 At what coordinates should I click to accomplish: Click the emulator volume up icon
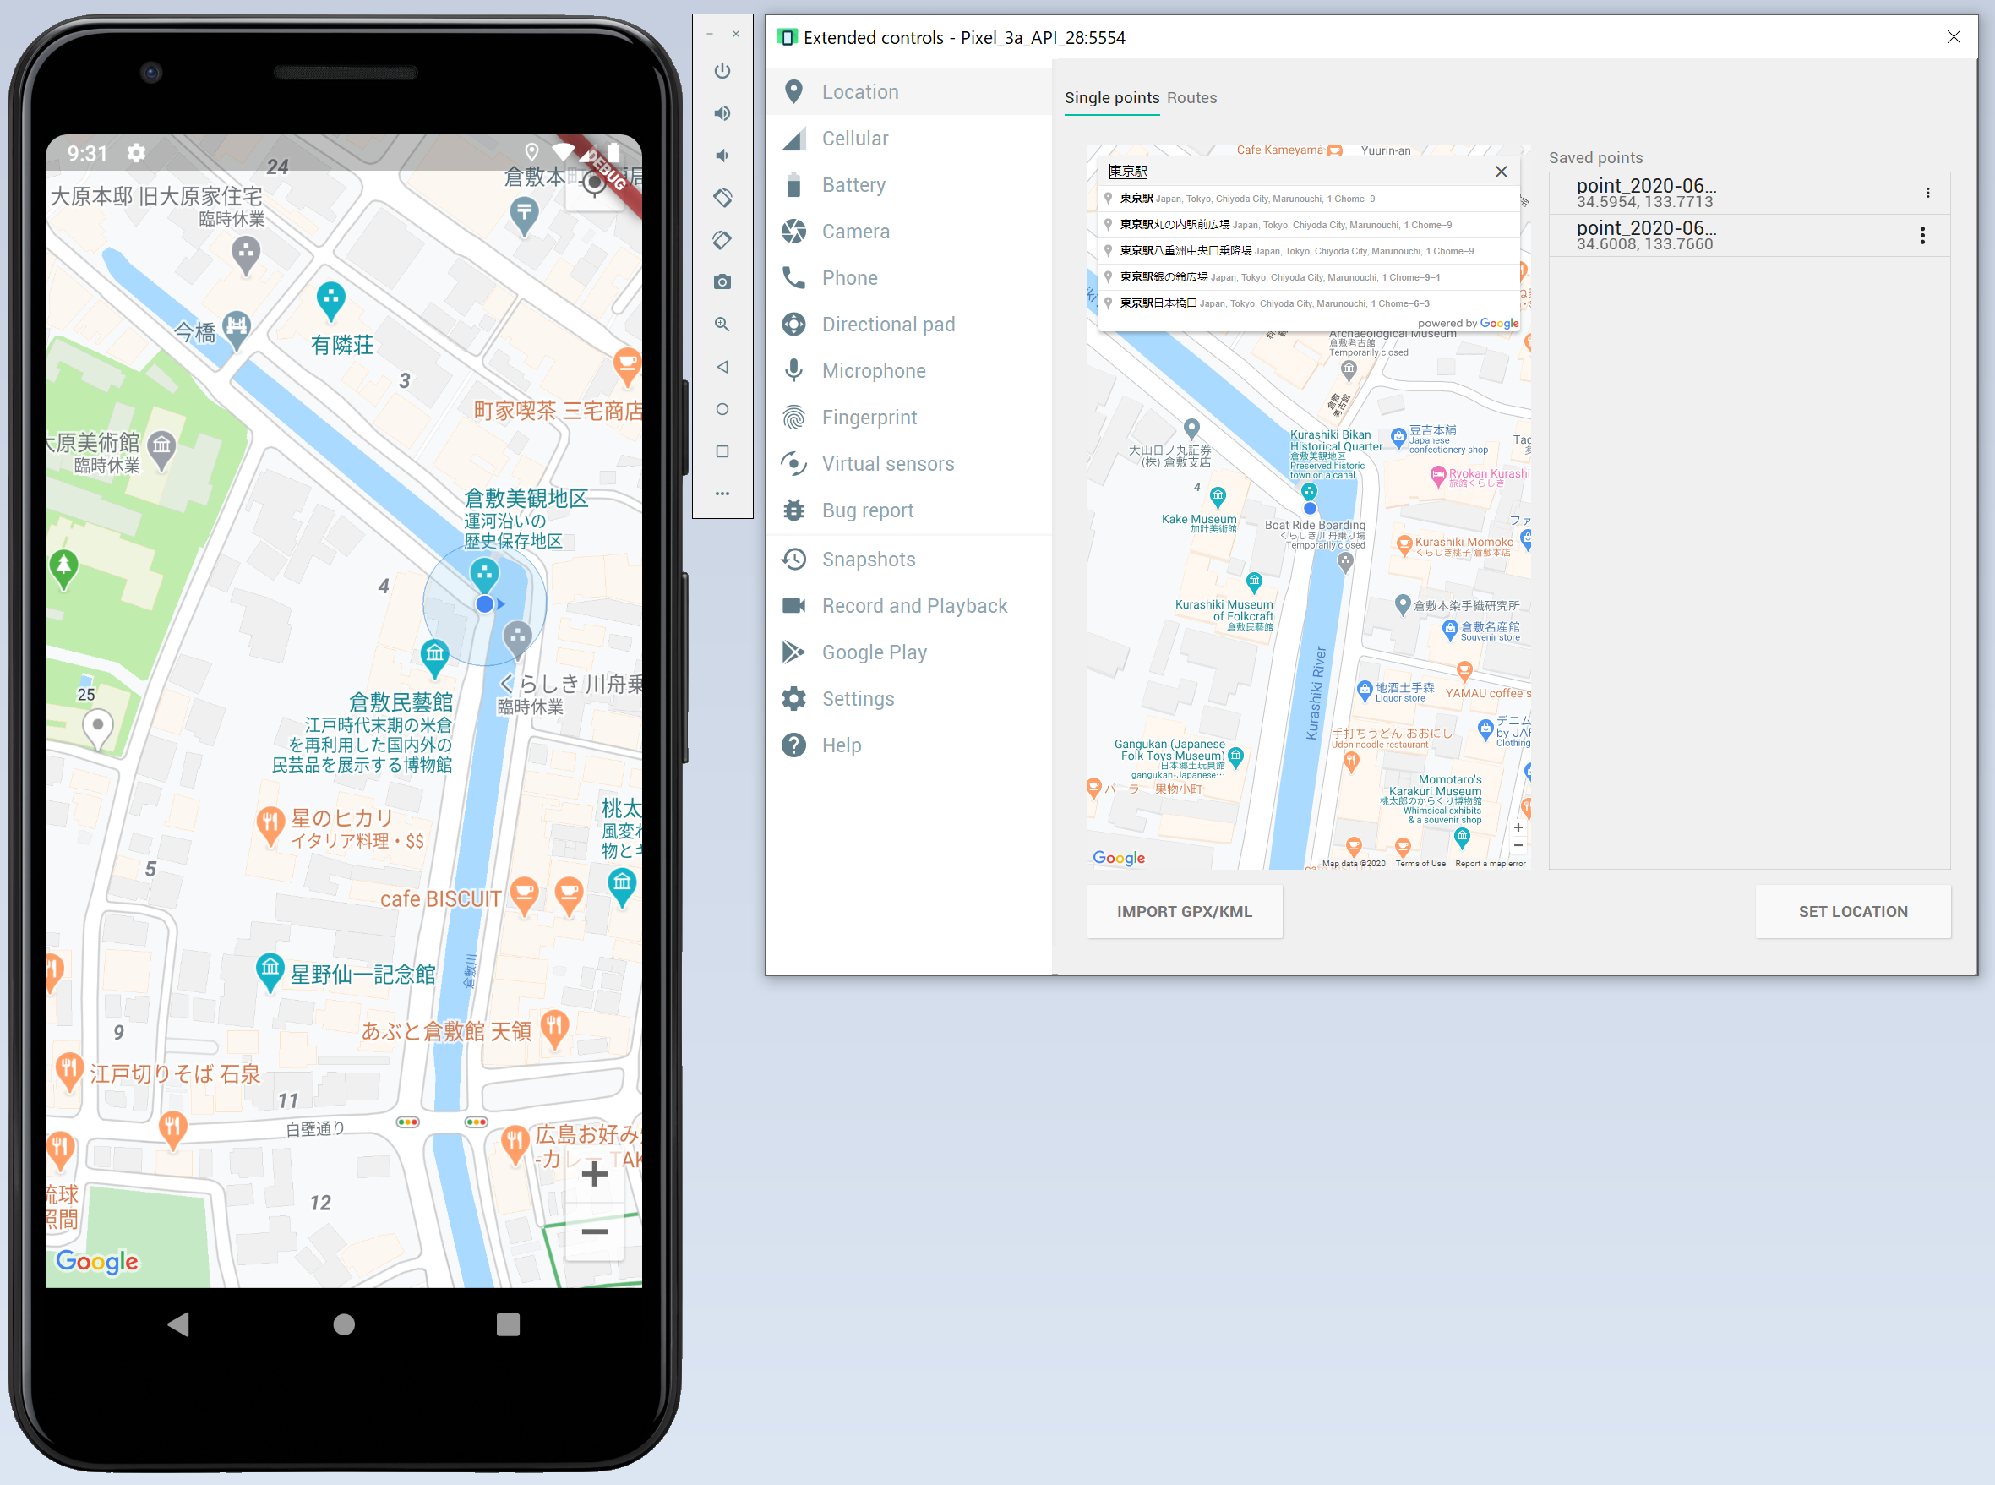coord(722,113)
